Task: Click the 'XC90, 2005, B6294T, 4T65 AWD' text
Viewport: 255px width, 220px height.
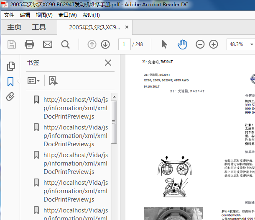Action: pyautogui.click(x=166, y=80)
